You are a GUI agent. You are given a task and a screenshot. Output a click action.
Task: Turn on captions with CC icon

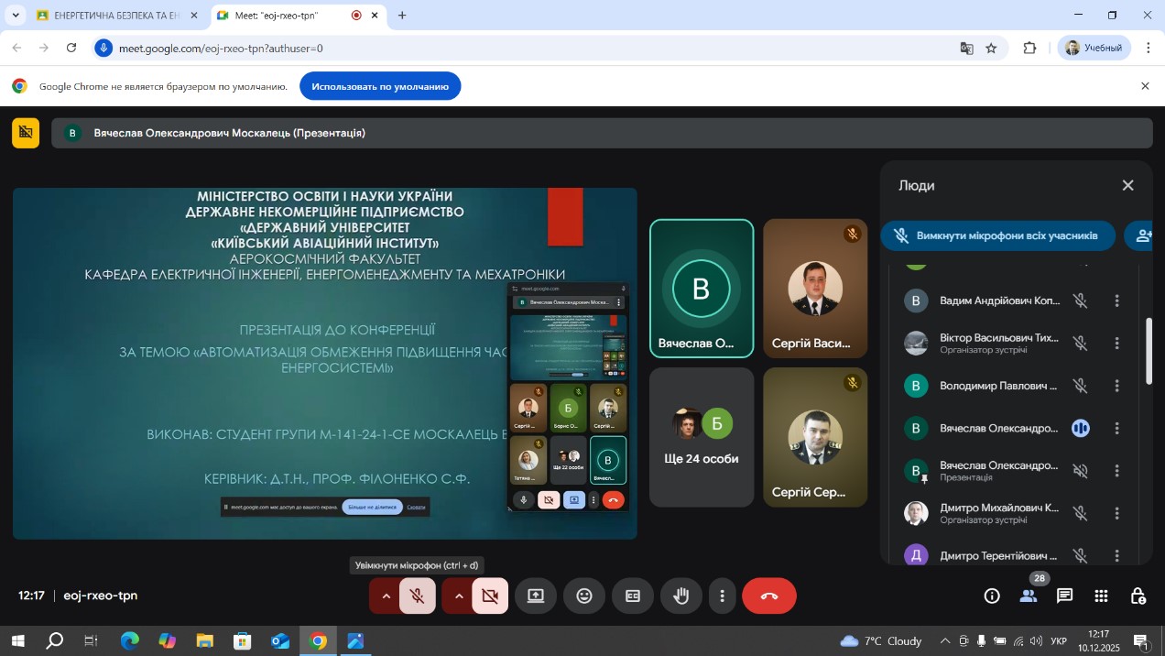coord(632,596)
